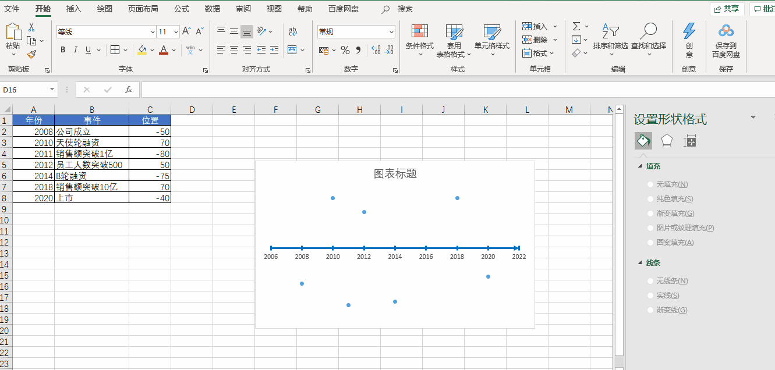Click the Increase Indent icon

click(274, 50)
